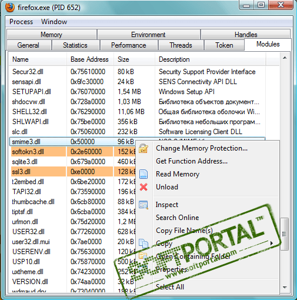Open the Window menu
Screen dimensions: 297x300
[54, 22]
